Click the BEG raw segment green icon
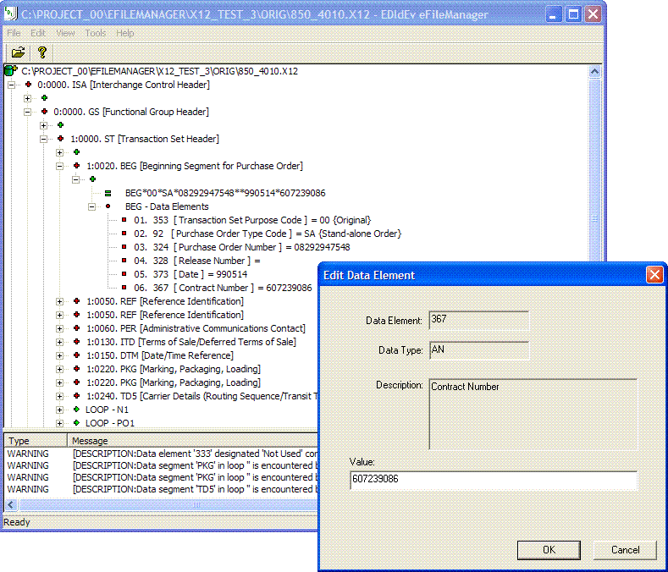Viewport: 668px width, 572px height. click(x=108, y=193)
